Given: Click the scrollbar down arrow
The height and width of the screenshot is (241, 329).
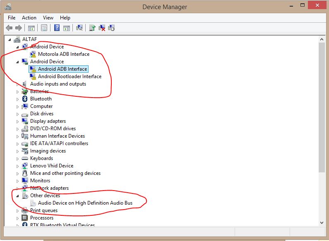Looking at the screenshot, I should coord(322,223).
